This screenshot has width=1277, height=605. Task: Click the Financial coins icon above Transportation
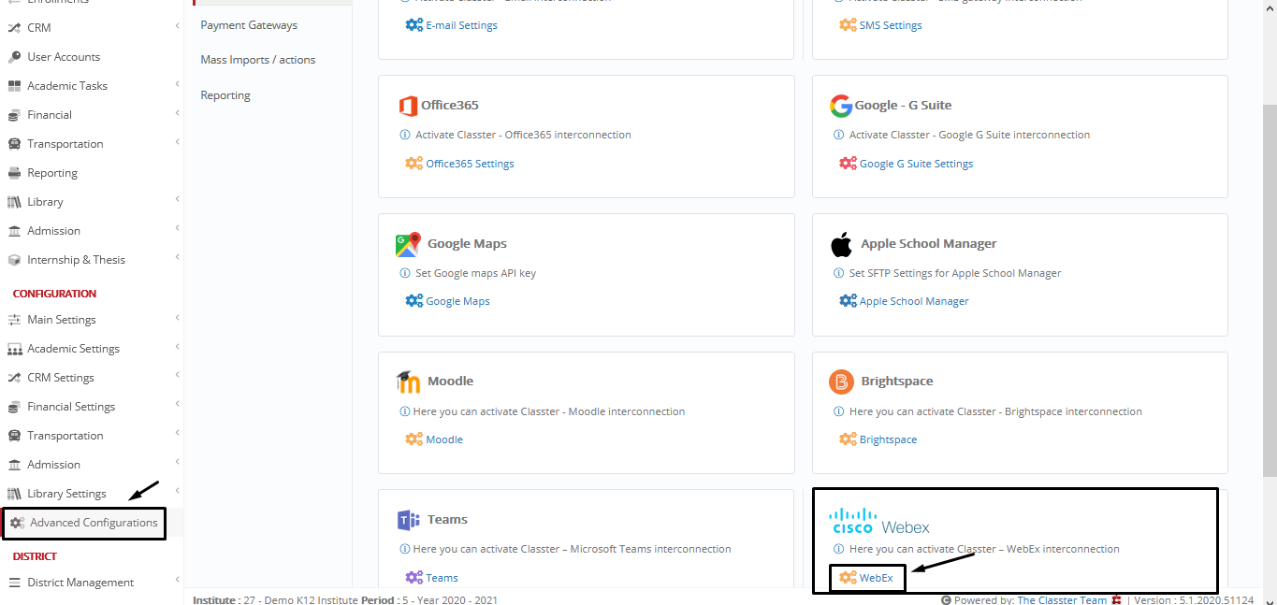(x=14, y=115)
